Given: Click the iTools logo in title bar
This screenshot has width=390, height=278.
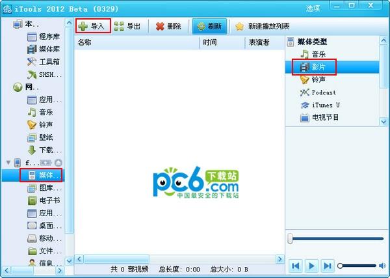Looking at the screenshot, I should 7,10.
